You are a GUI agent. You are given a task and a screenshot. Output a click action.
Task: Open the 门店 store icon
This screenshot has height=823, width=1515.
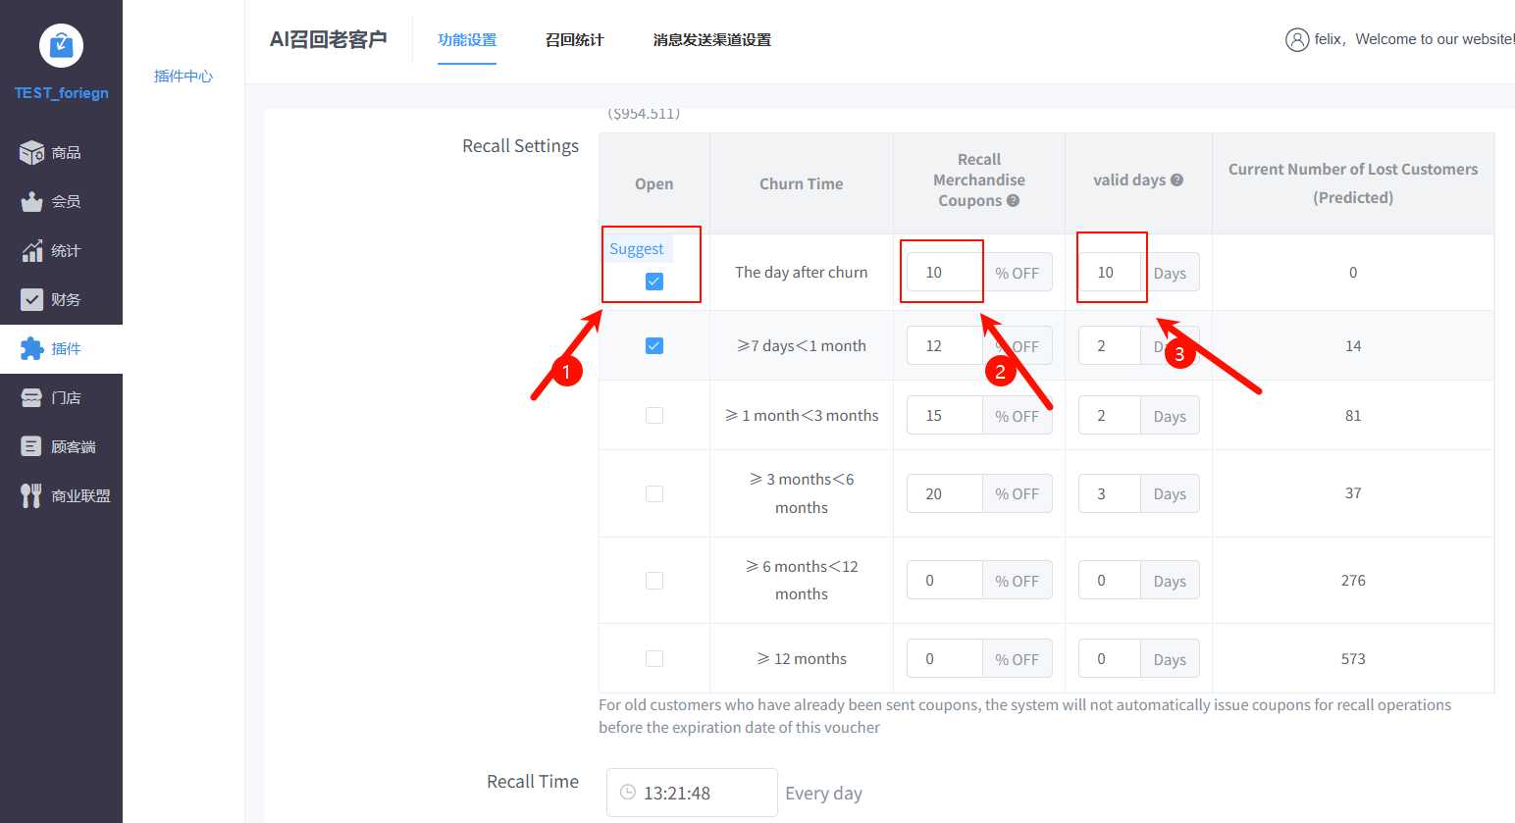(x=31, y=398)
